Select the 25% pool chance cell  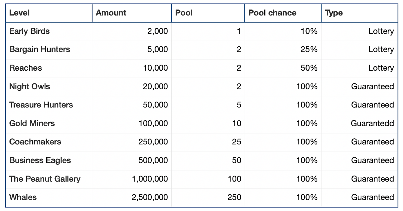click(x=283, y=50)
